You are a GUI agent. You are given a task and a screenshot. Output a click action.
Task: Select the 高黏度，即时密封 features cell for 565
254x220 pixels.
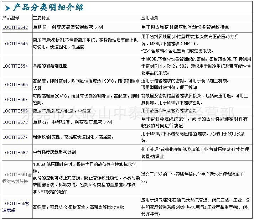point(87,84)
